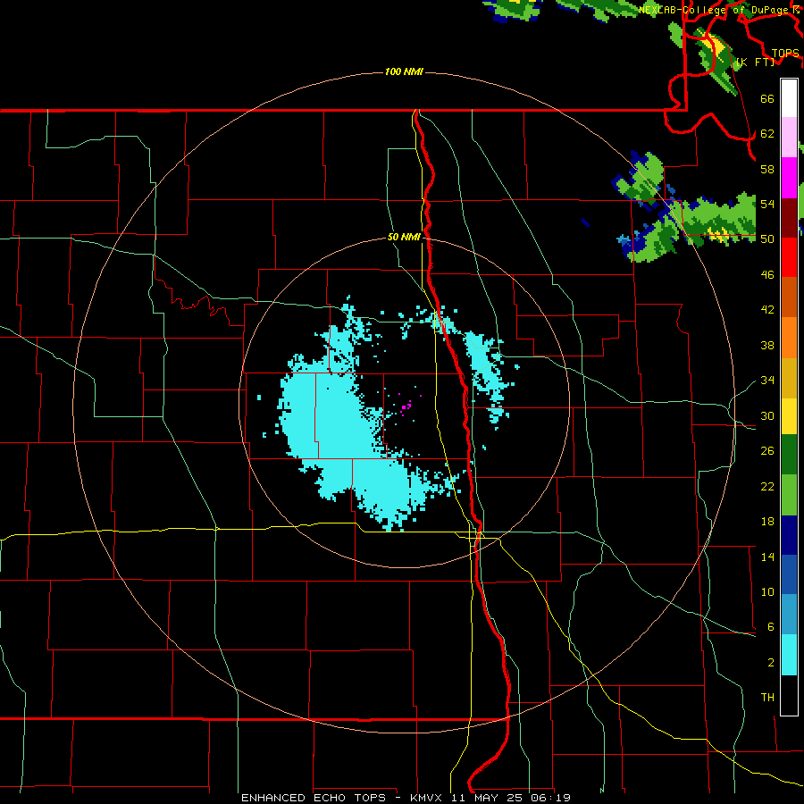Click the 54 value on the legend
Viewport: 804px width, 804px height.
tap(767, 204)
